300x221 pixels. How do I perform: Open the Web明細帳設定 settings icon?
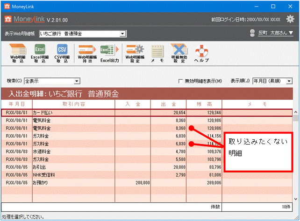[x=135, y=53]
